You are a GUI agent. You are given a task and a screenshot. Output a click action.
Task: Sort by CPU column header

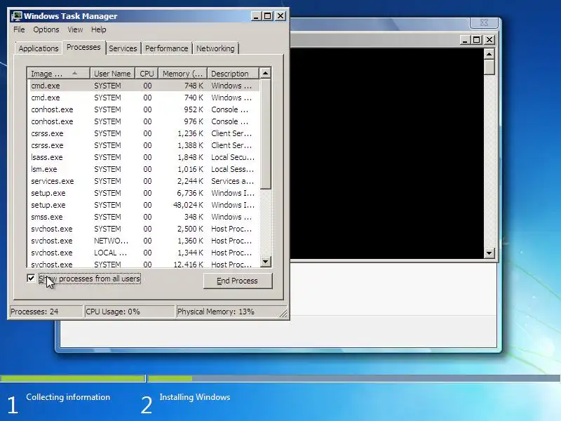point(147,74)
